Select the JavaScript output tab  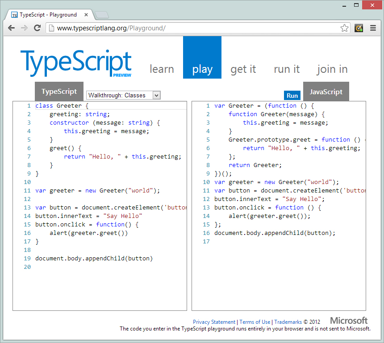pyautogui.click(x=326, y=92)
